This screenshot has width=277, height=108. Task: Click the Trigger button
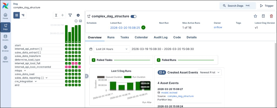267,6
